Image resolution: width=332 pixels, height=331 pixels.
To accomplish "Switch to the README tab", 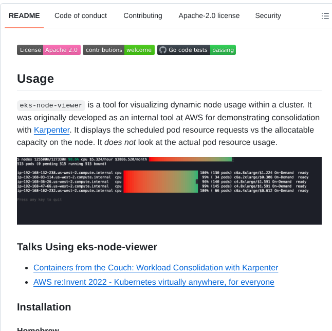I will [x=24, y=15].
